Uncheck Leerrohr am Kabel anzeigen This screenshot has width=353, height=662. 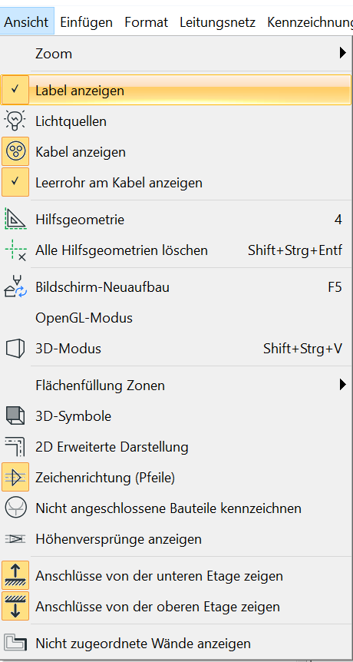15,182
